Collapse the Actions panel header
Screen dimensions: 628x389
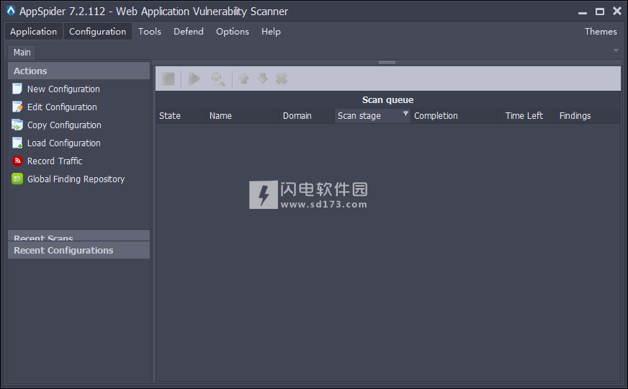(79, 71)
